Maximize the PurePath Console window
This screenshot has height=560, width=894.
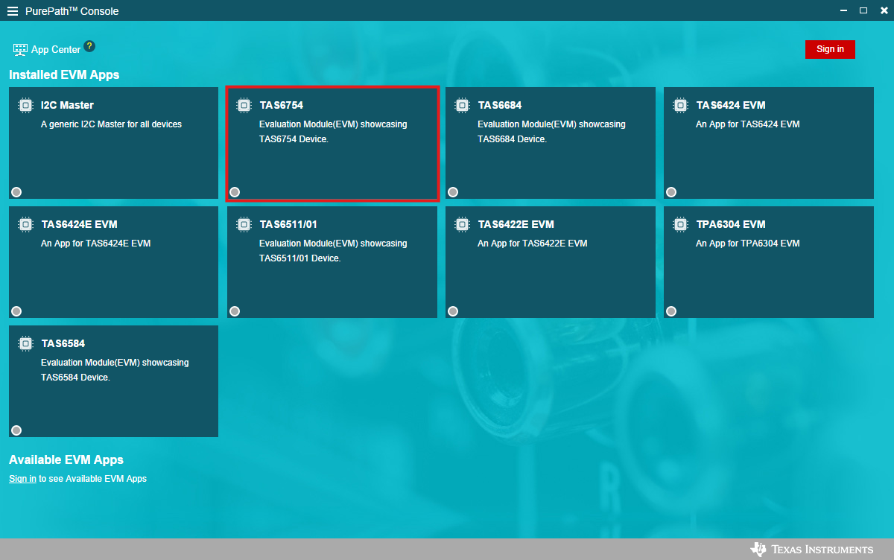[x=863, y=10]
